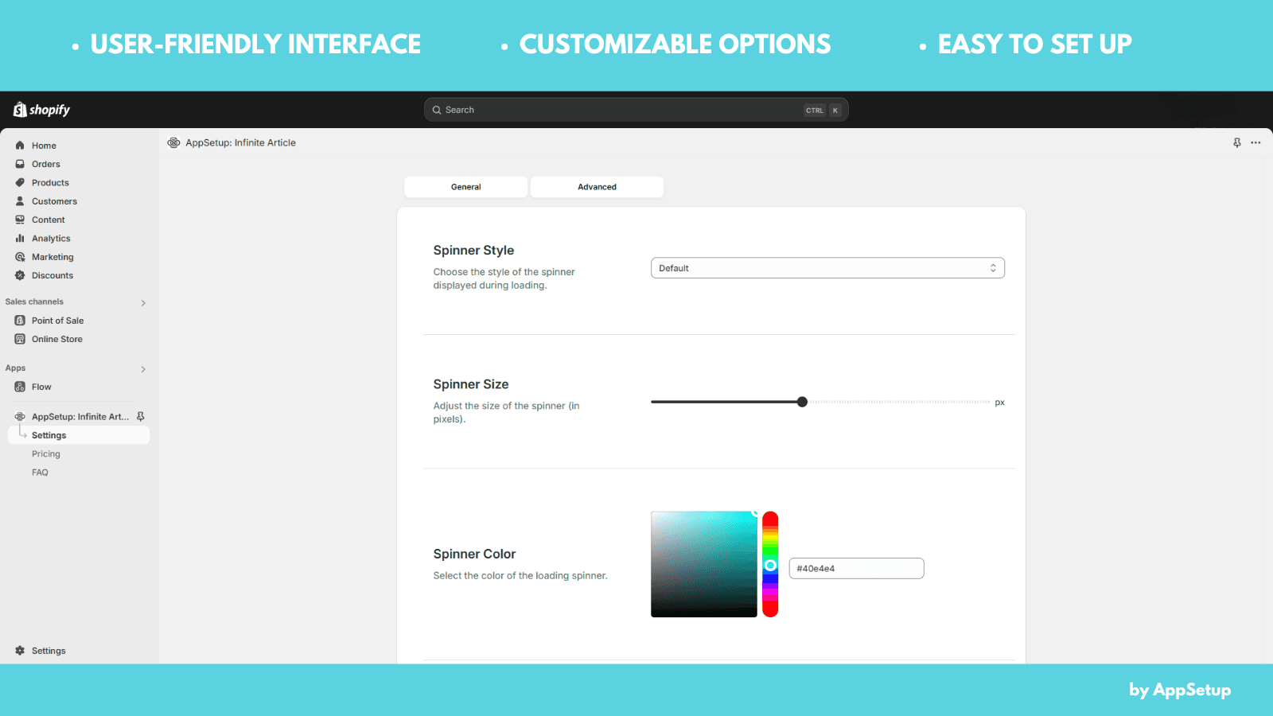Click the Discounts badge icon
1273x716 pixels.
(20, 275)
